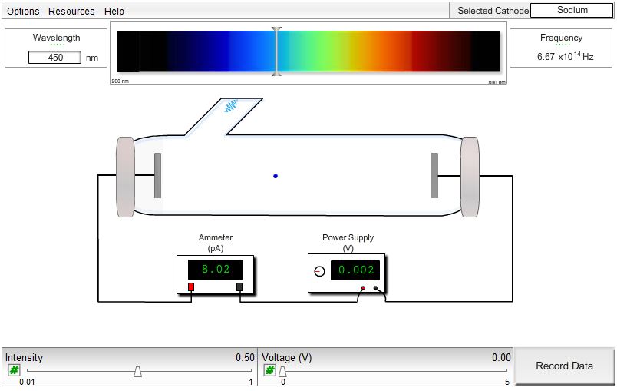This screenshot has height=391, width=617.
Task: Click the Record Data button
Action: click(564, 366)
